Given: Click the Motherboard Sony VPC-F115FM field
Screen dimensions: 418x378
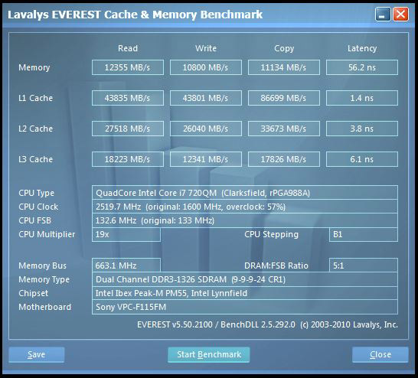Looking at the screenshot, I should pos(245,307).
